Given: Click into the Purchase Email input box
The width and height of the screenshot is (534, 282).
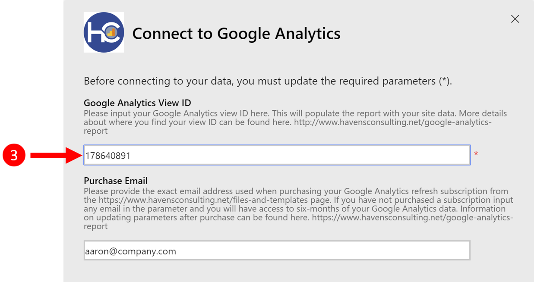Looking at the screenshot, I should [x=276, y=251].
